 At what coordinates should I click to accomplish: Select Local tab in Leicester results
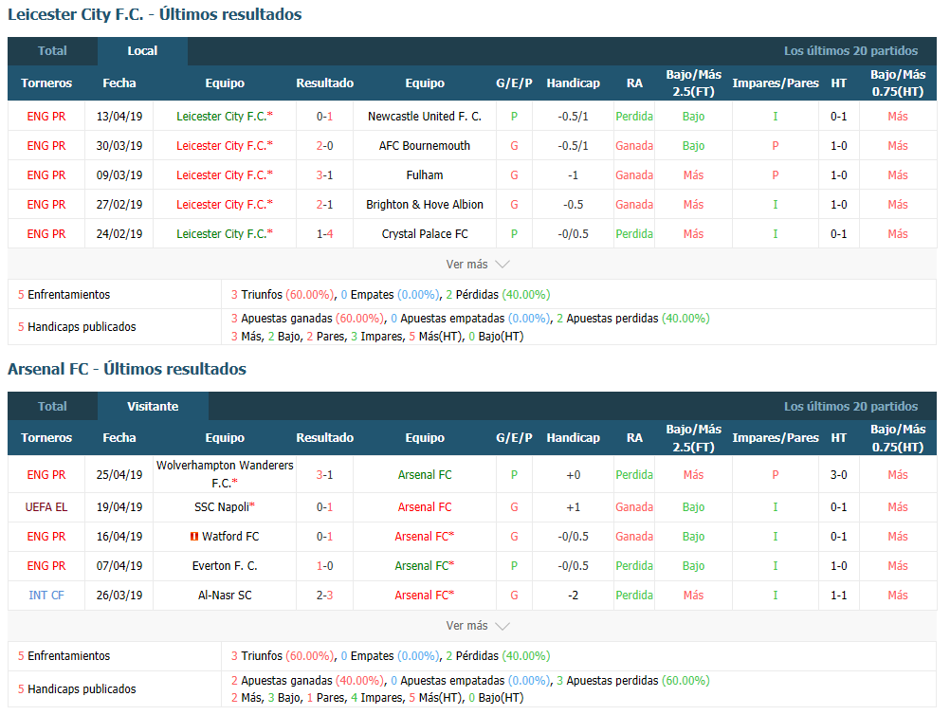pos(142,51)
